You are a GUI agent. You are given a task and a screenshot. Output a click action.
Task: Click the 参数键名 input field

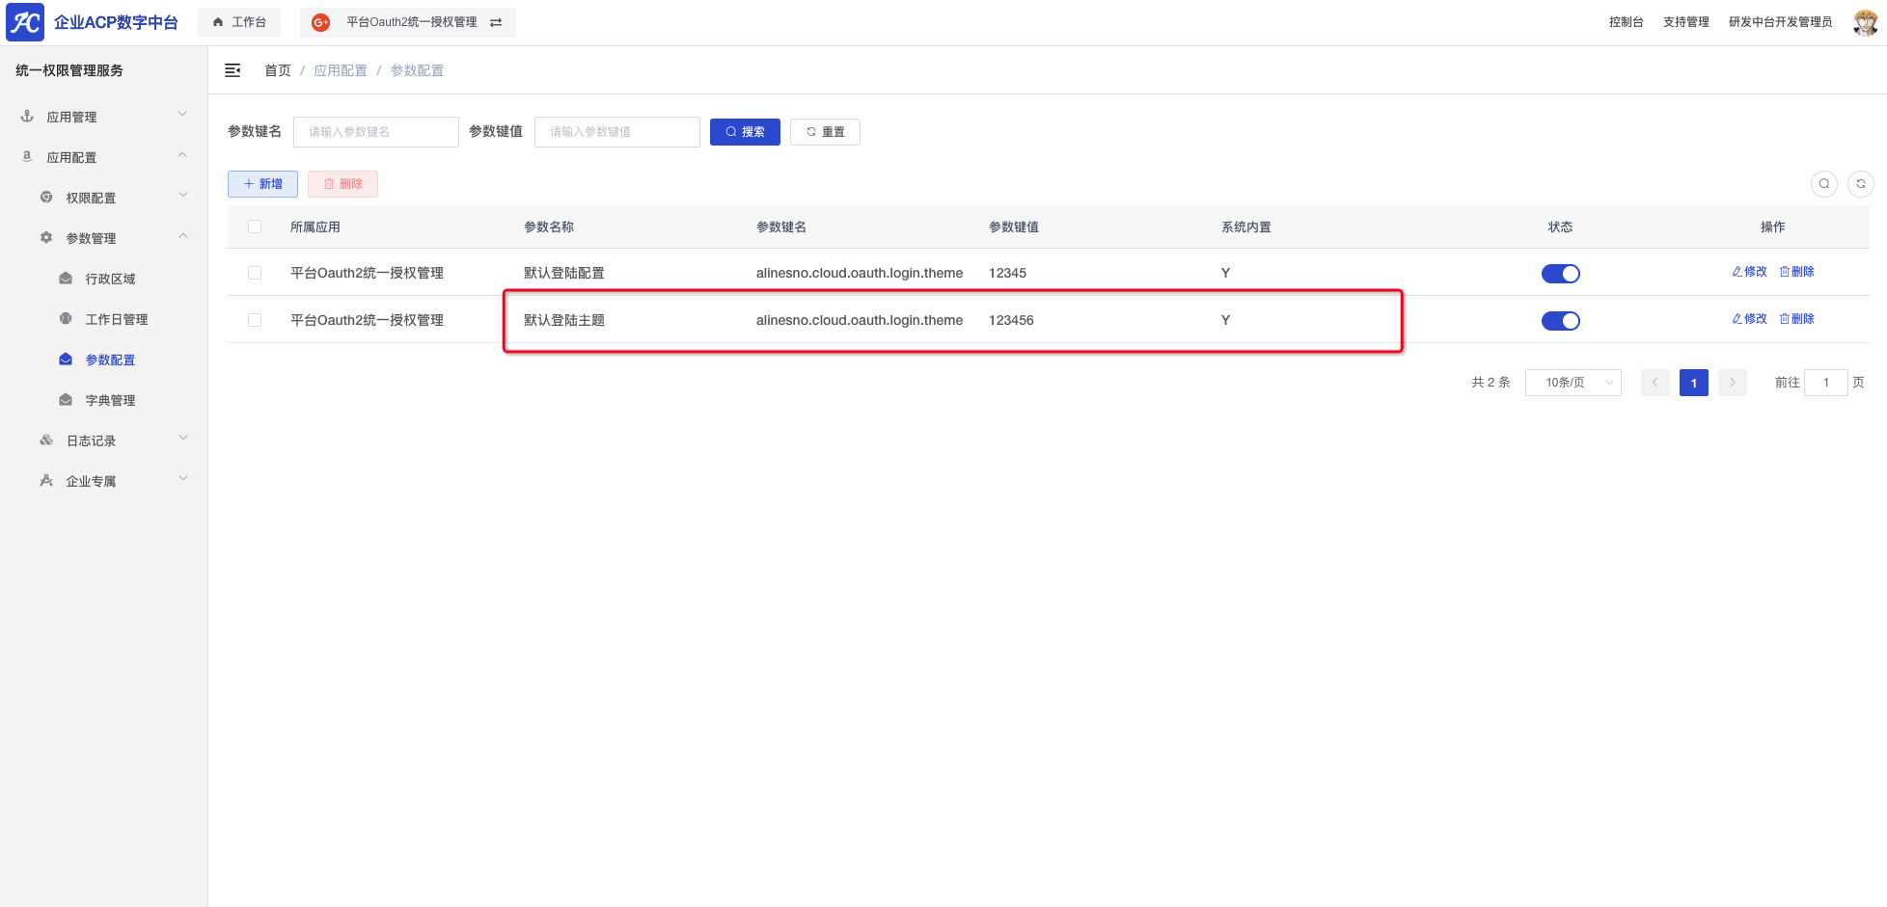pyautogui.click(x=375, y=132)
